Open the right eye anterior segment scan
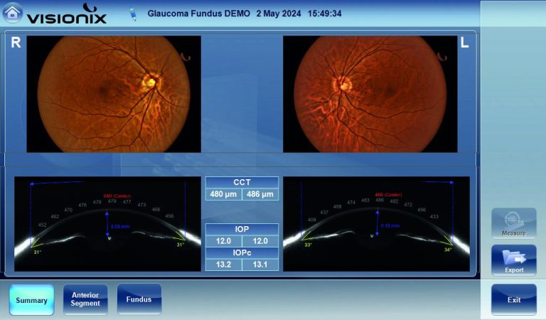 point(107,224)
